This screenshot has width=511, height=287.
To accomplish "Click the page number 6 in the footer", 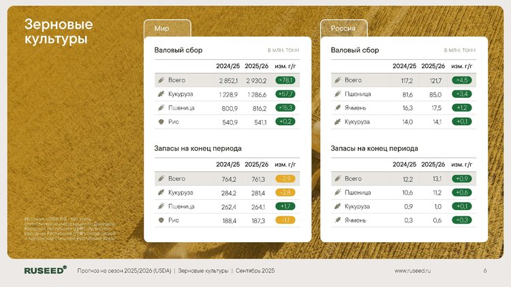I will (485, 271).
